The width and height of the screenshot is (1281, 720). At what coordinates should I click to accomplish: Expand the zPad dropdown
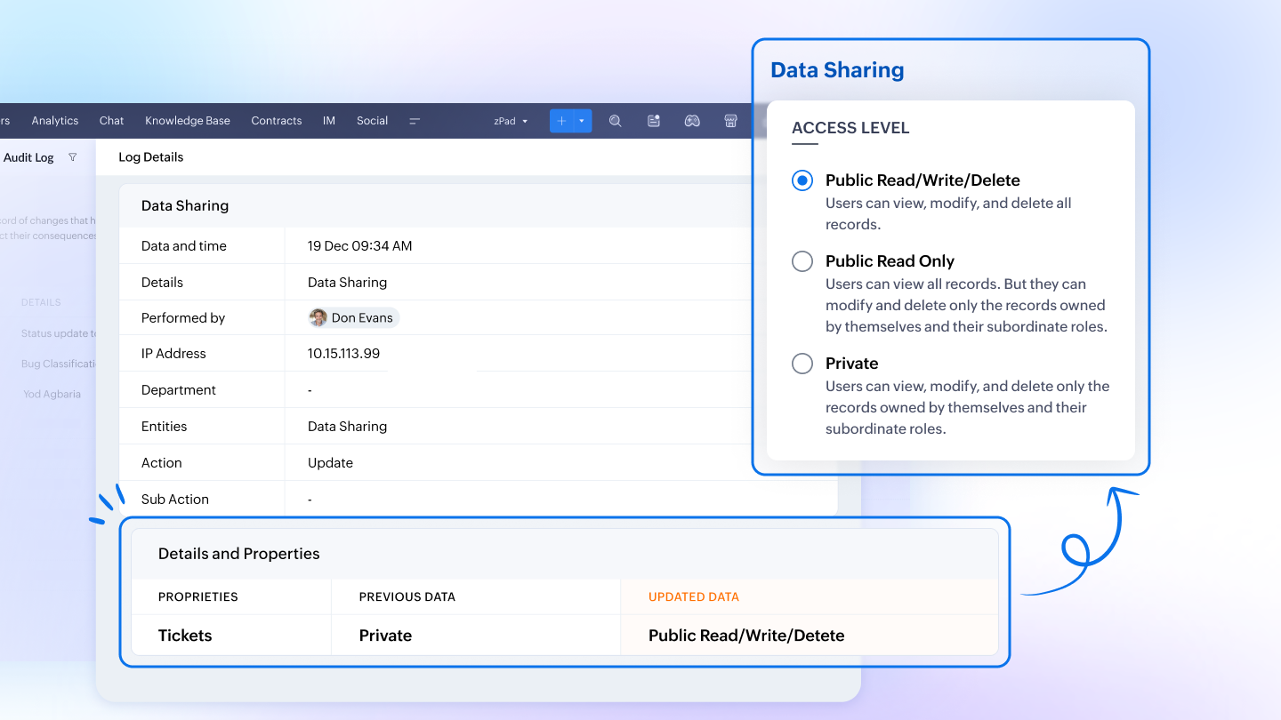pyautogui.click(x=512, y=121)
